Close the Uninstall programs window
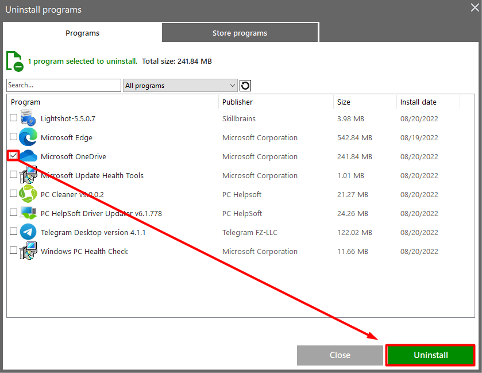This screenshot has width=482, height=373. point(475,7)
